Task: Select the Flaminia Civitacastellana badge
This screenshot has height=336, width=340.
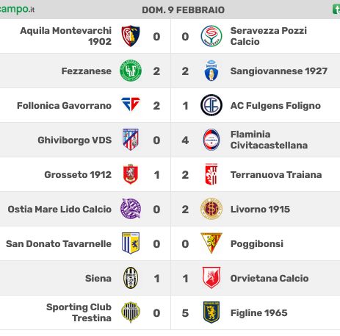Action: pyautogui.click(x=211, y=140)
